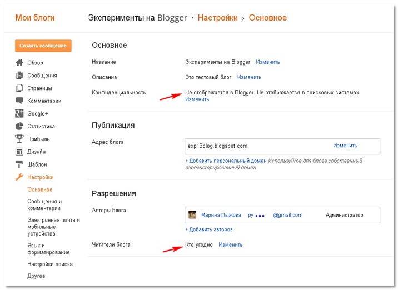This screenshot has width=398, height=290.
Task: Click the Кто угодно readers value
Action: point(199,244)
